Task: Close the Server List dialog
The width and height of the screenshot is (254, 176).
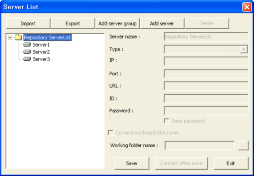Action: pos(247,7)
